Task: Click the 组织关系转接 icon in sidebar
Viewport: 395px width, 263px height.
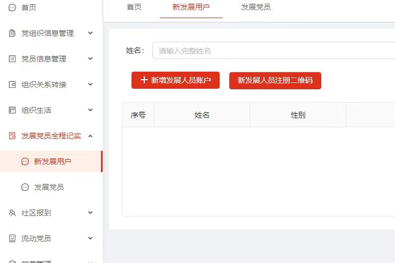Action: click(12, 84)
